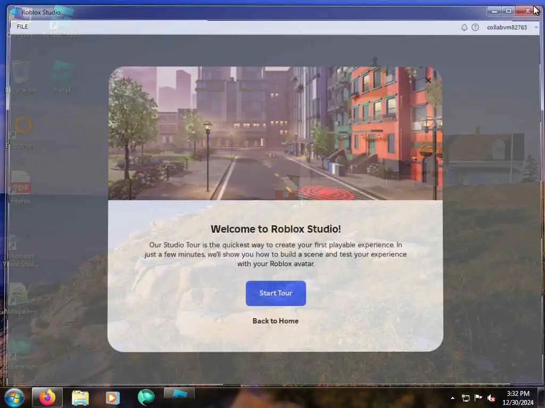
Task: Open Firefox from the taskbar
Action: coord(47,397)
